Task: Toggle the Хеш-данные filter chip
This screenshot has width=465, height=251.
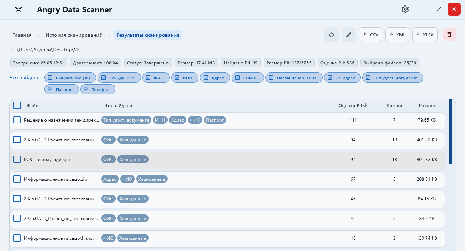Action: click(x=119, y=78)
